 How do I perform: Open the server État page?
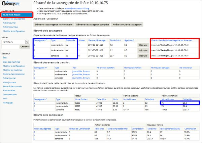click(x=5, y=58)
